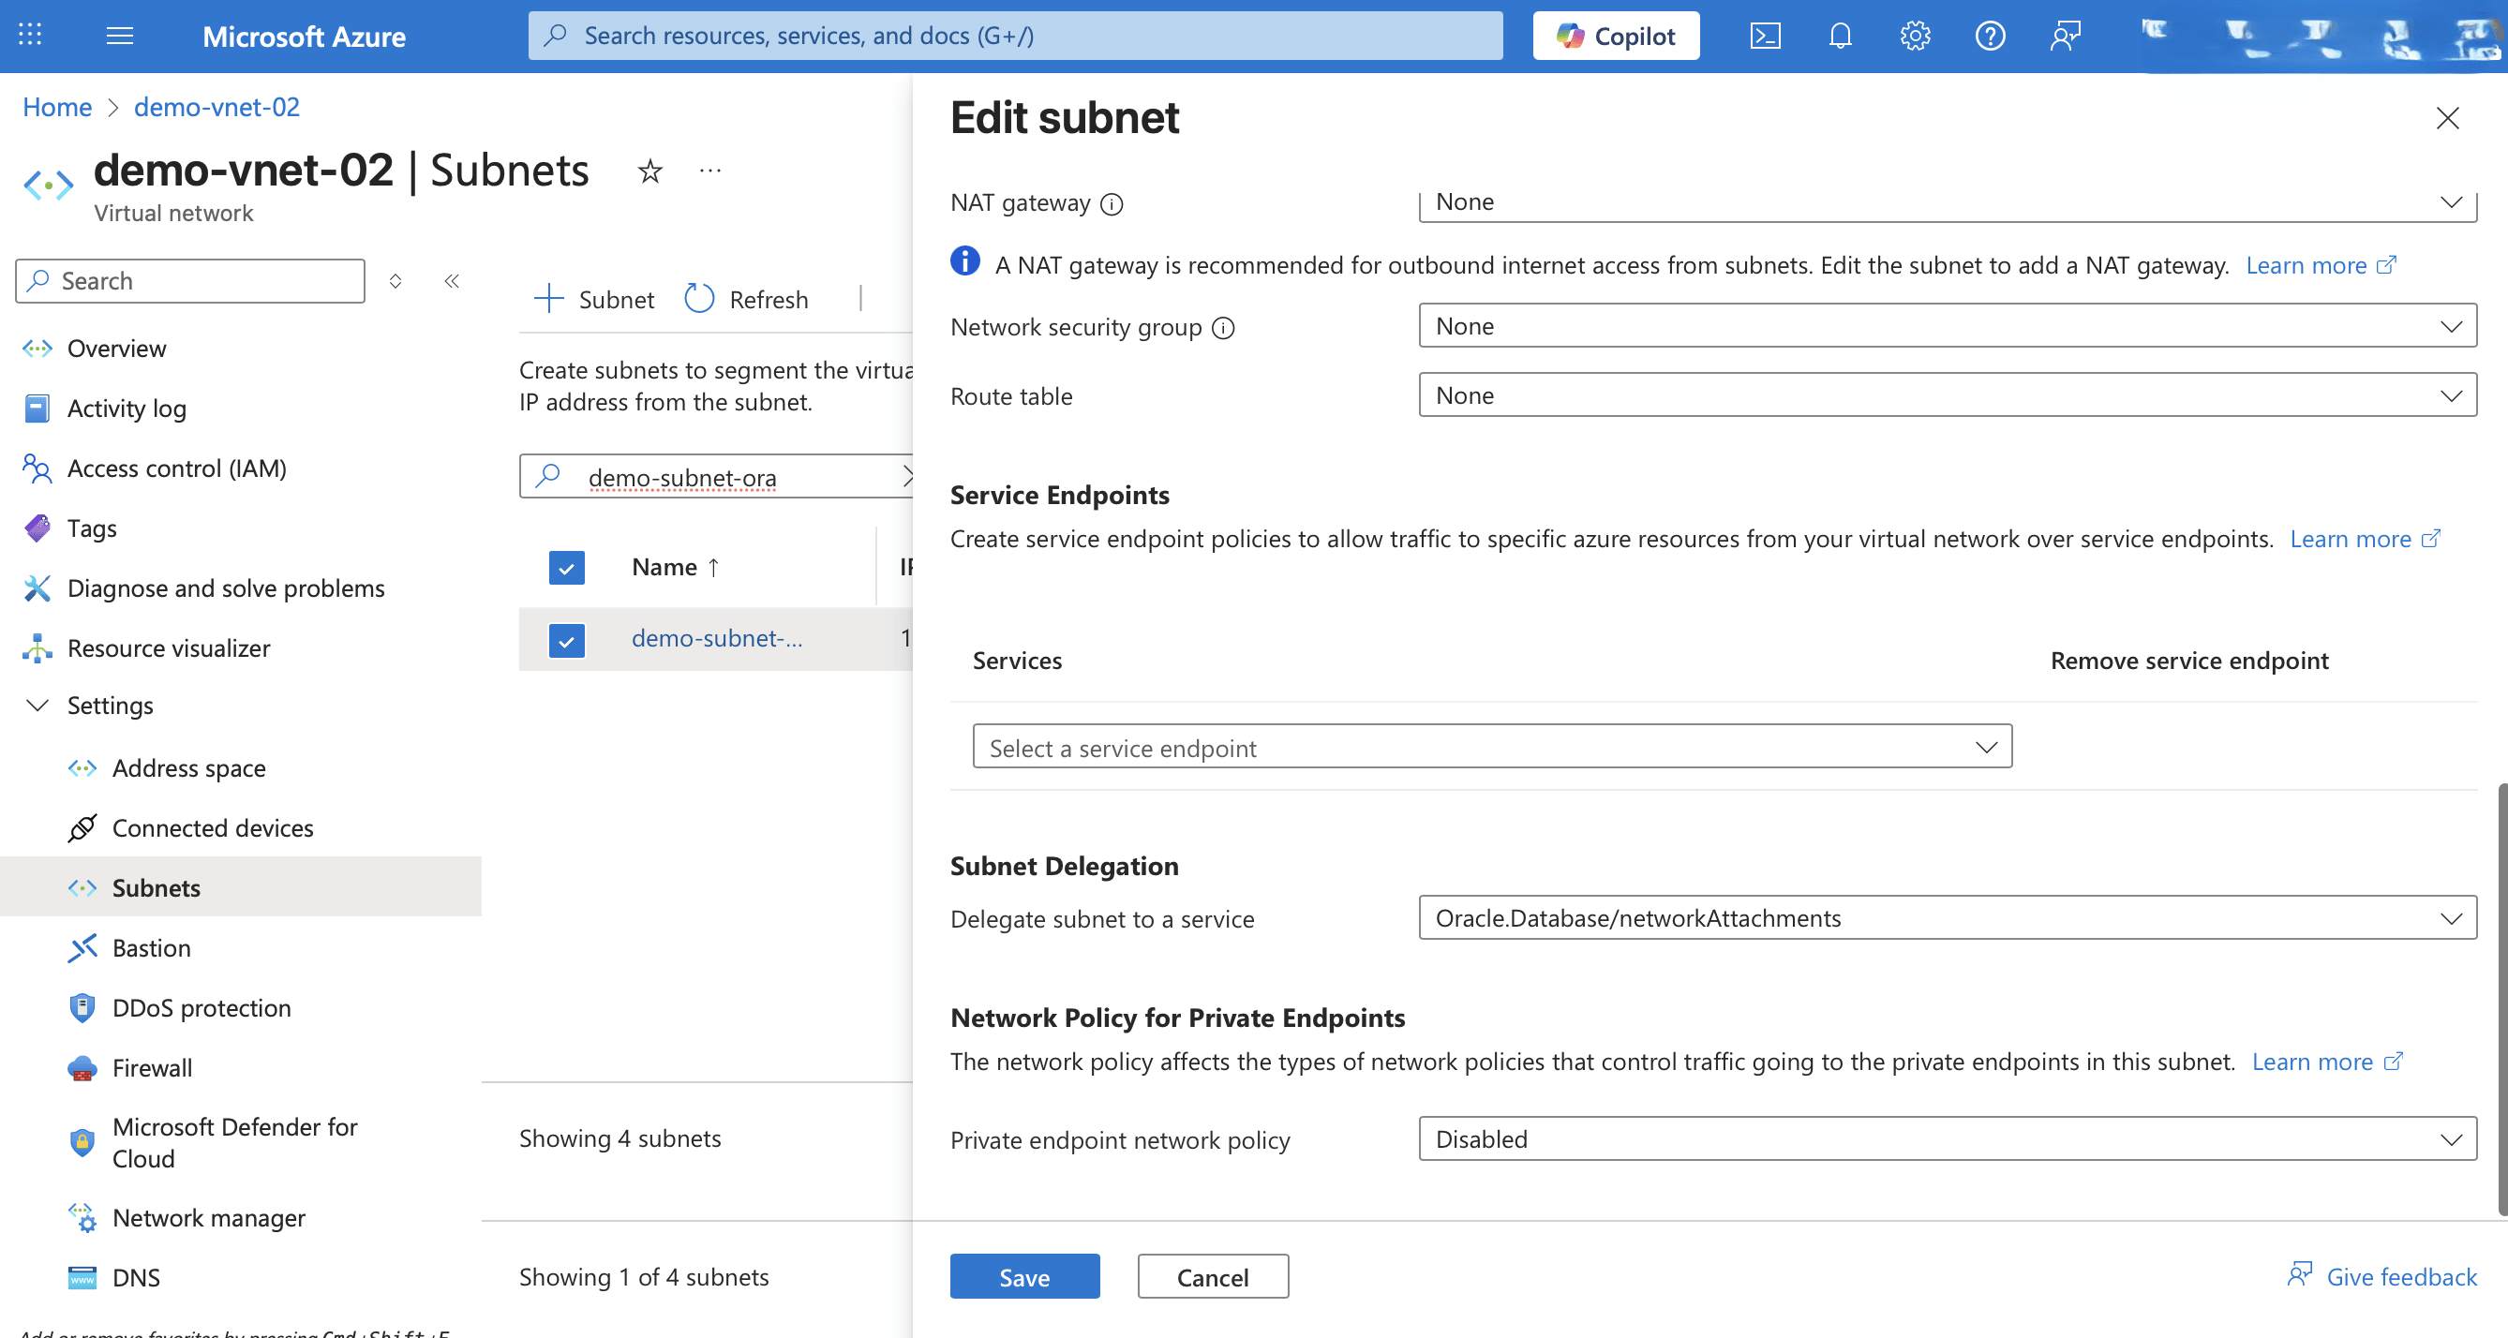Show NAT gateway info tooltip icon
Viewport: 2508px width, 1338px height.
1111,203
